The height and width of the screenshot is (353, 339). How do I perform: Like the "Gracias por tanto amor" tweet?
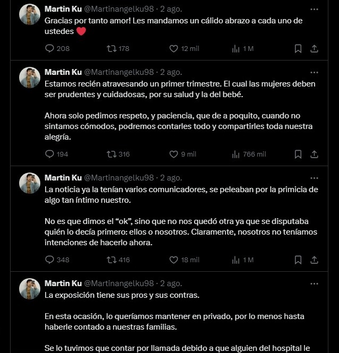[x=173, y=48]
